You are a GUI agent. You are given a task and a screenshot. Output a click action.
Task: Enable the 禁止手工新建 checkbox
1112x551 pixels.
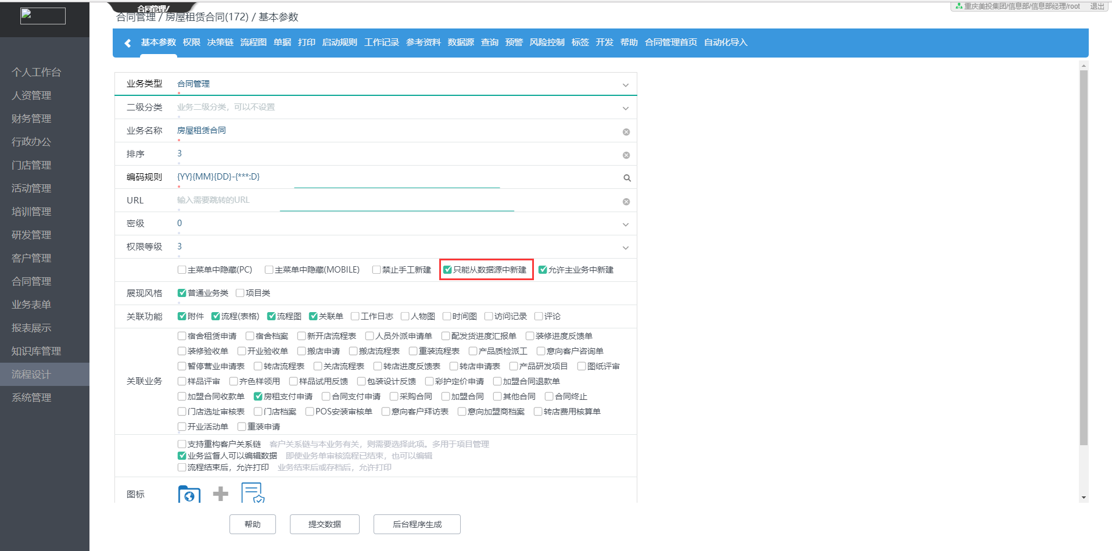coord(376,270)
